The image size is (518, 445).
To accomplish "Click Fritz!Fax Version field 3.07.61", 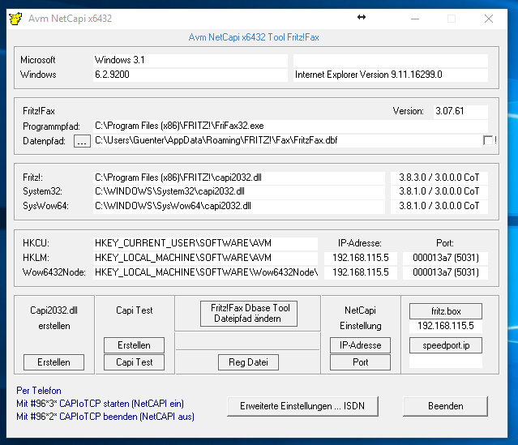I will tap(460, 111).
